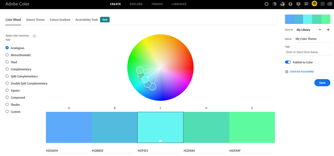This screenshot has height=156, width=334.
Task: Select the Monochromatic harmony rule
Action: (7, 55)
